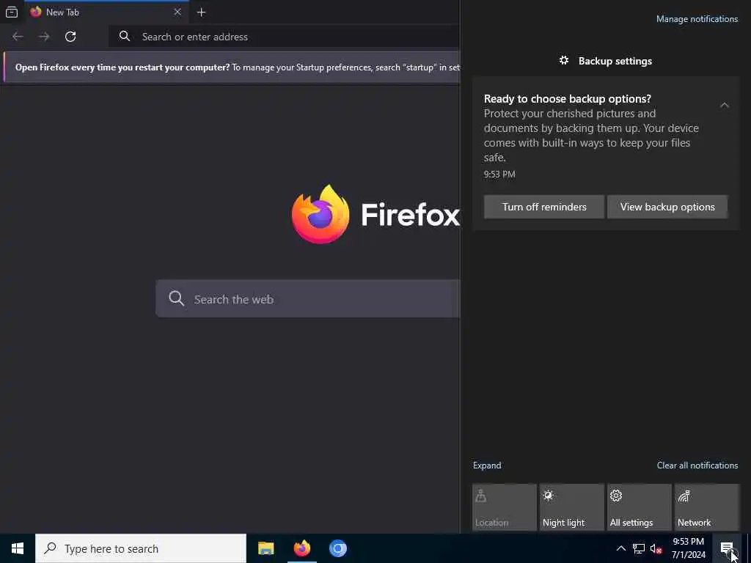Click the Search the web box
This screenshot has width=751, height=563.
pos(307,299)
